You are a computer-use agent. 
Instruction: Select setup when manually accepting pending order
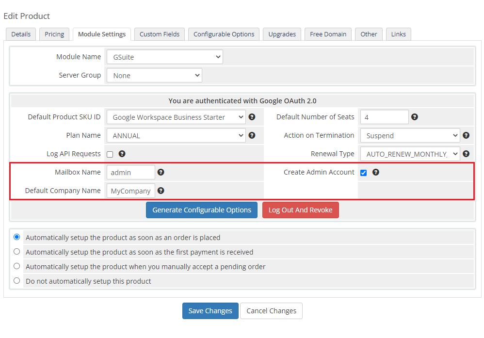16,266
